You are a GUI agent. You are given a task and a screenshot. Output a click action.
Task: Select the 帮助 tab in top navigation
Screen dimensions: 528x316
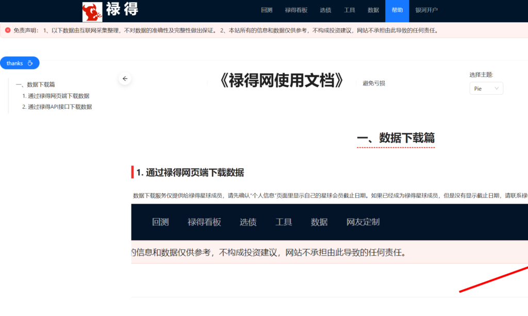point(397,10)
